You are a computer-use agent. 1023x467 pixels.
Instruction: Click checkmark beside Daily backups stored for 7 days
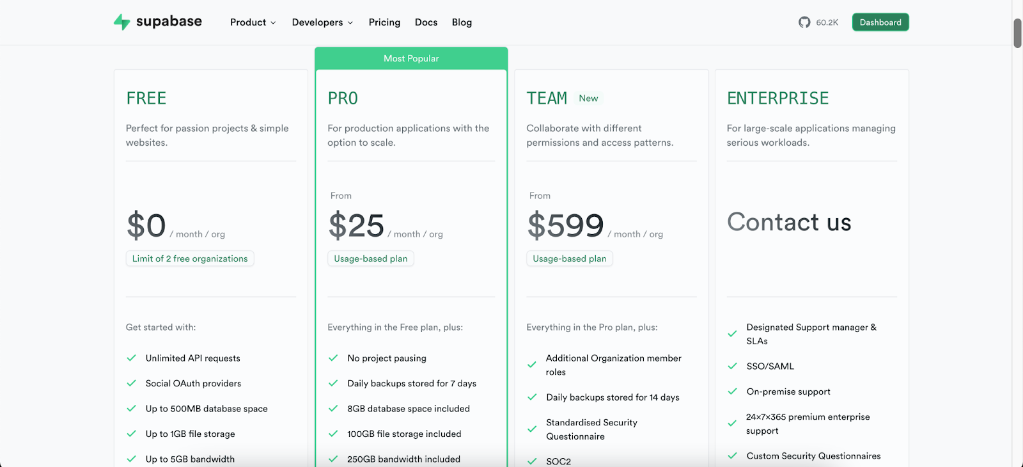pyautogui.click(x=333, y=383)
